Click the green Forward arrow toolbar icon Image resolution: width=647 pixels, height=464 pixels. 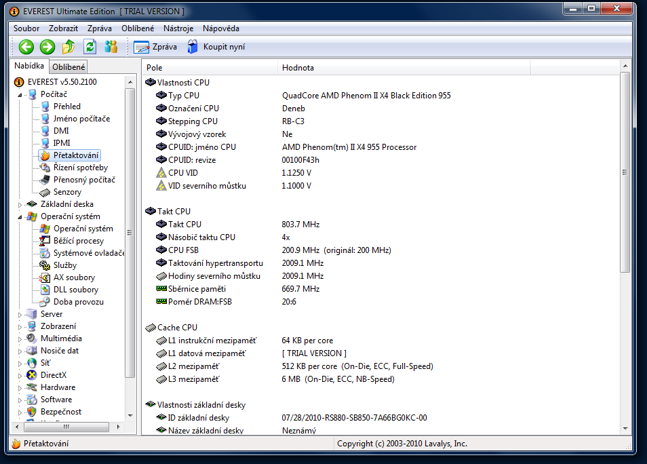(x=47, y=47)
